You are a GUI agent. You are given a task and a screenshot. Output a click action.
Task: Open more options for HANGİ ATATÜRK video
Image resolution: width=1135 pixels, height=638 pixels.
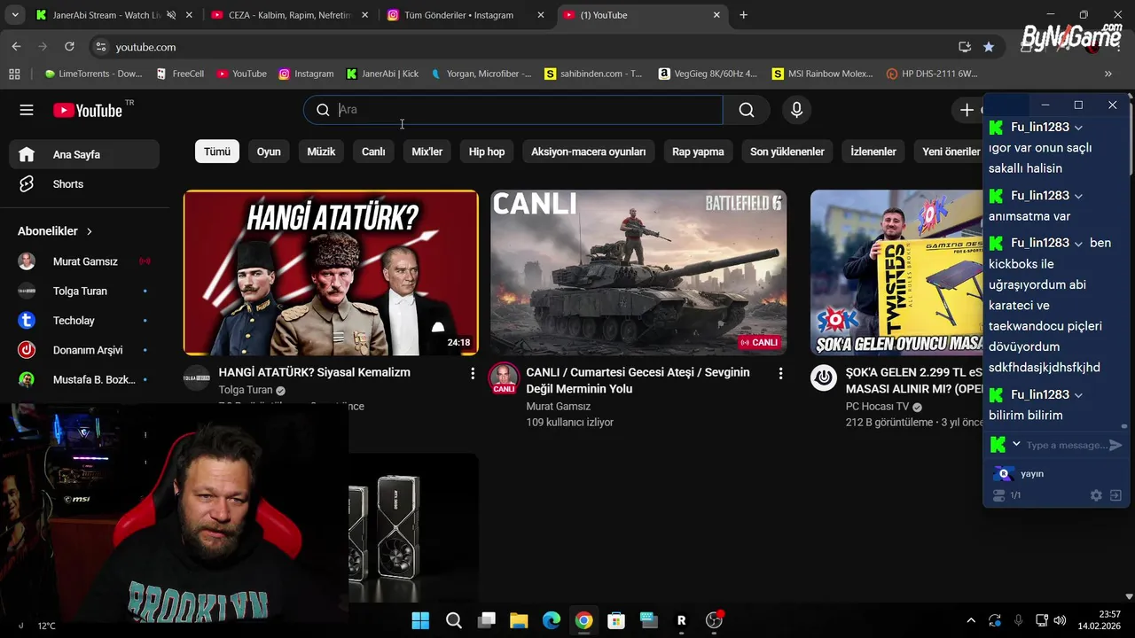[473, 374]
